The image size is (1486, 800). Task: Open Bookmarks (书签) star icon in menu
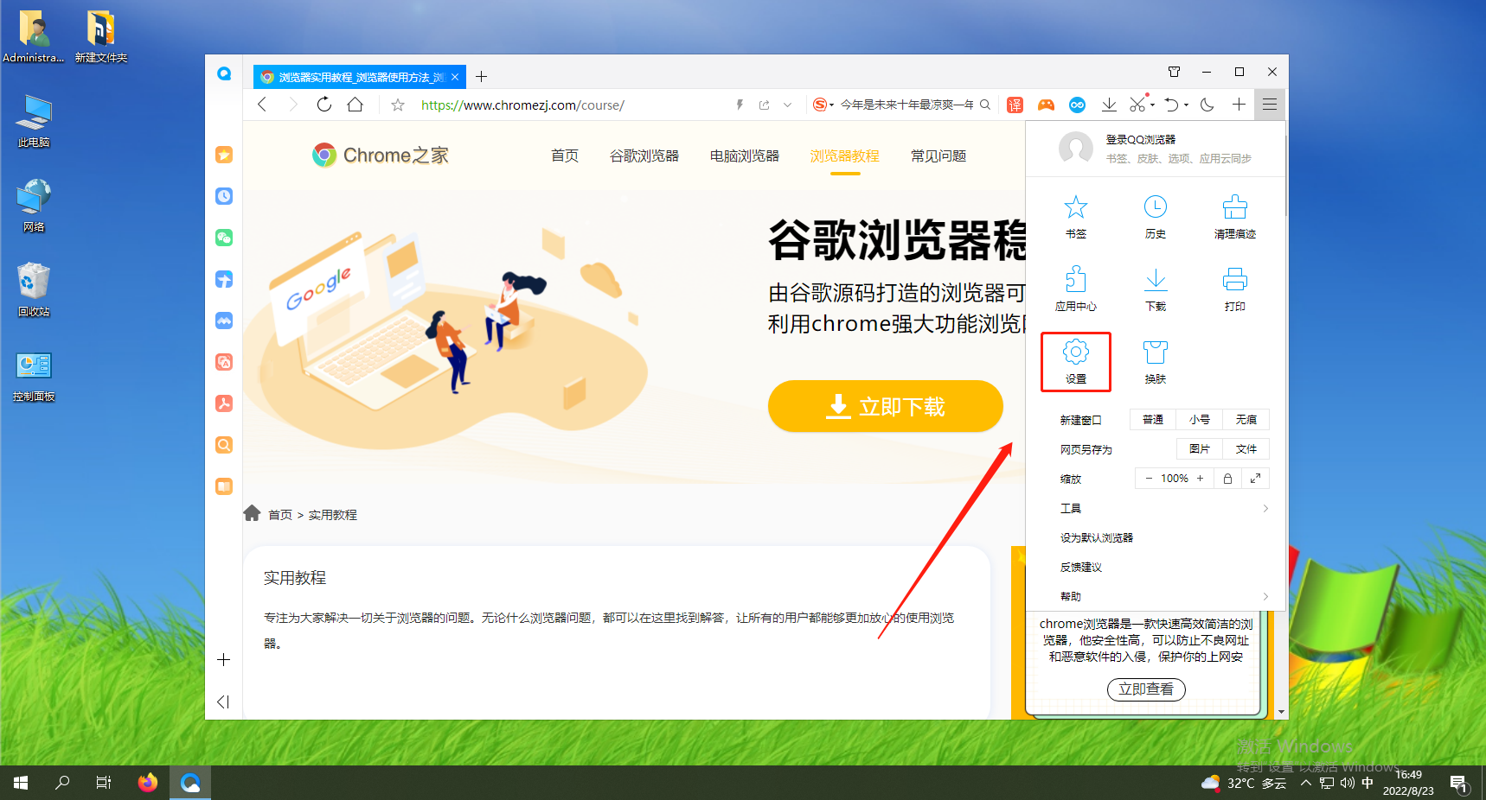click(x=1075, y=207)
